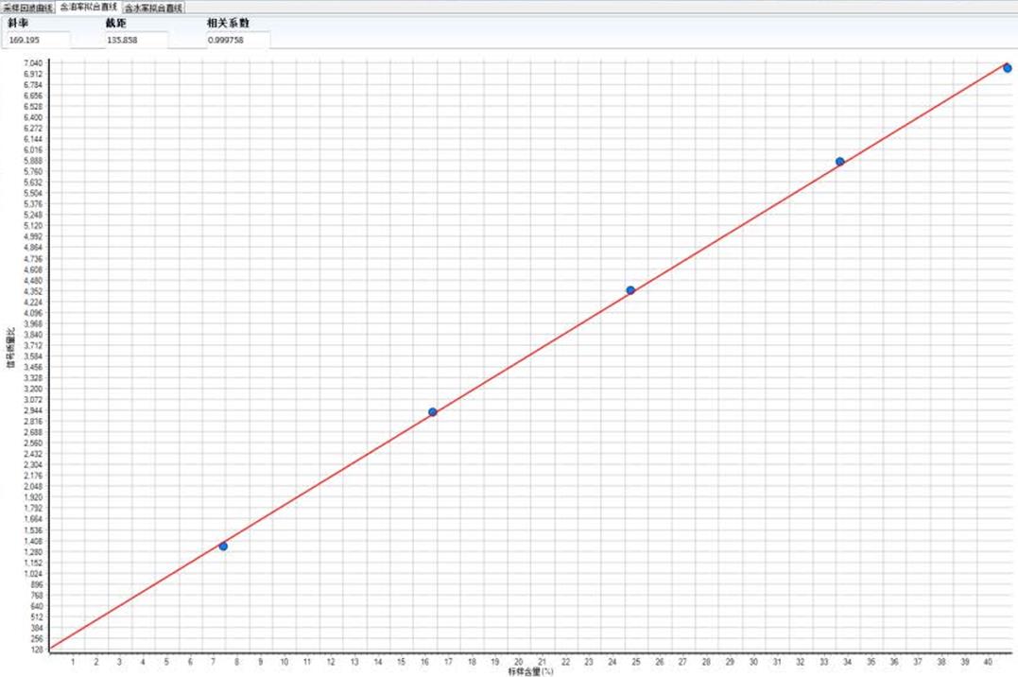The width and height of the screenshot is (1018, 677).
Task: Focus the 截距 field showing 135.858
Action: (x=136, y=40)
